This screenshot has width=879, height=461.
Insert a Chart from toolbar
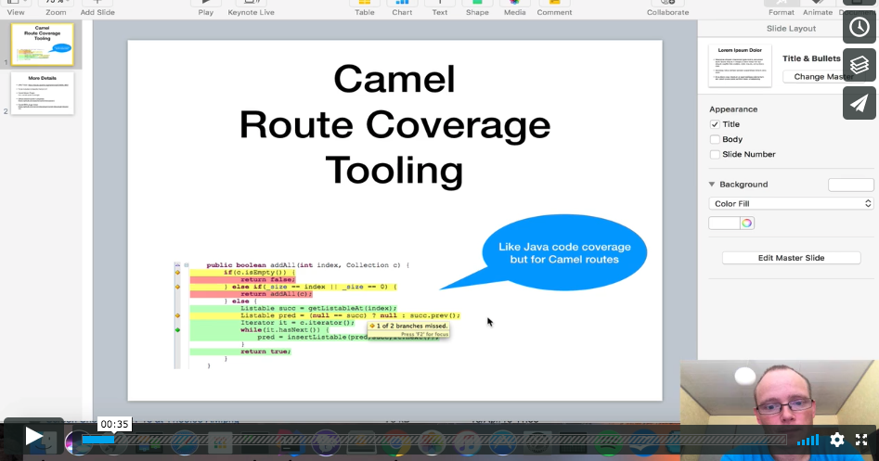coord(402,7)
